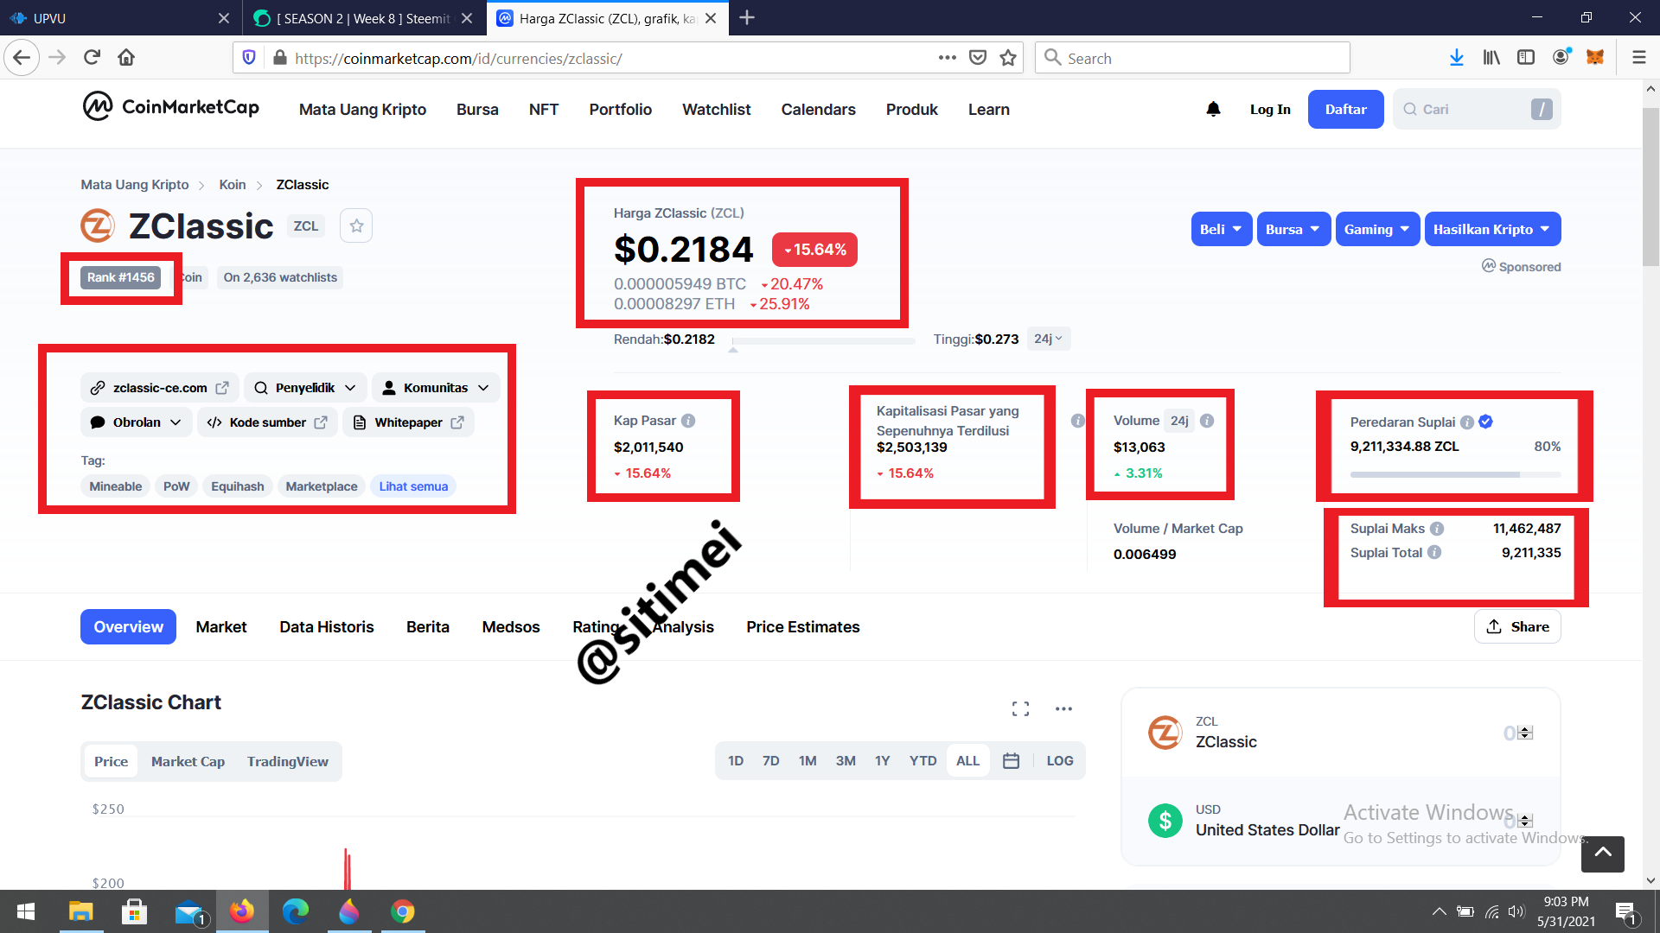1660x933 pixels.
Task: Switch chart to Price view
Action: [111, 761]
